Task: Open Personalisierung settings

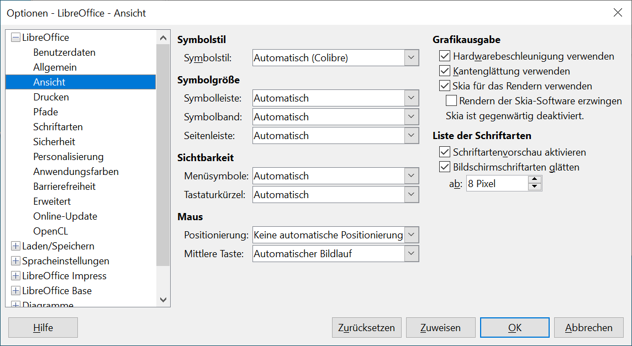Action: click(x=69, y=157)
